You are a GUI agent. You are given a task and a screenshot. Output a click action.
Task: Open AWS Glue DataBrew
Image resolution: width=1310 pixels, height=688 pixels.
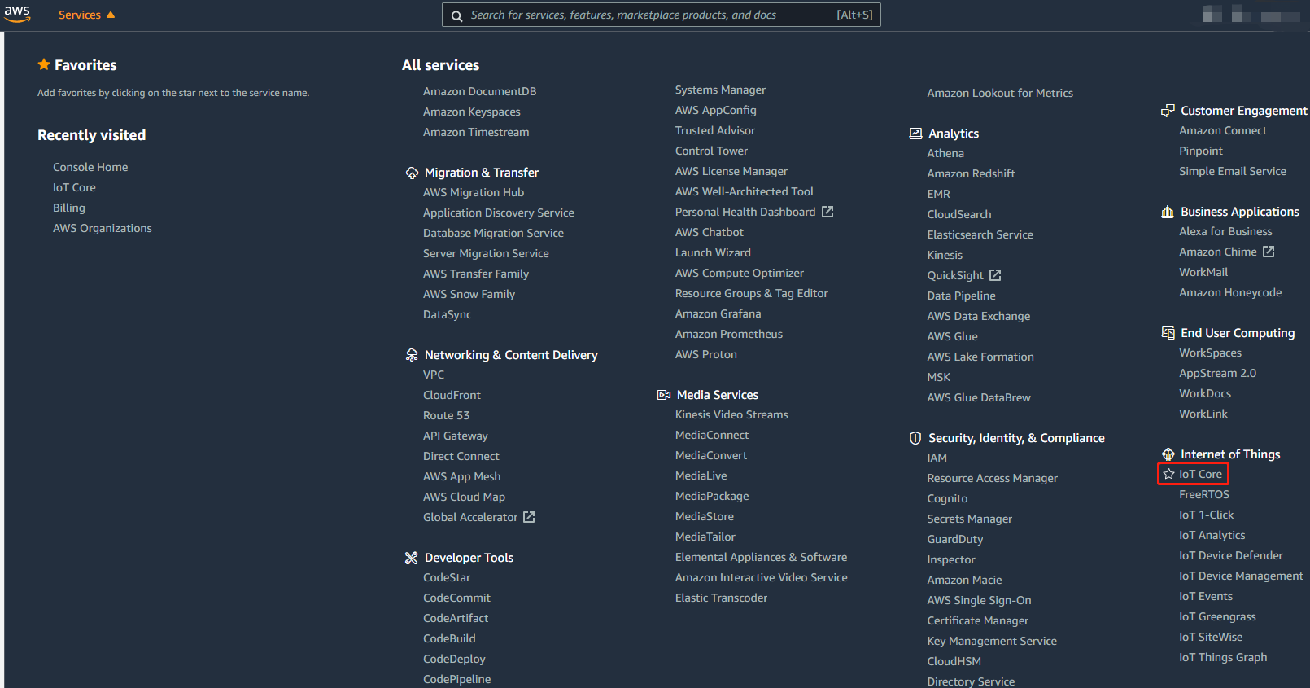click(x=979, y=397)
